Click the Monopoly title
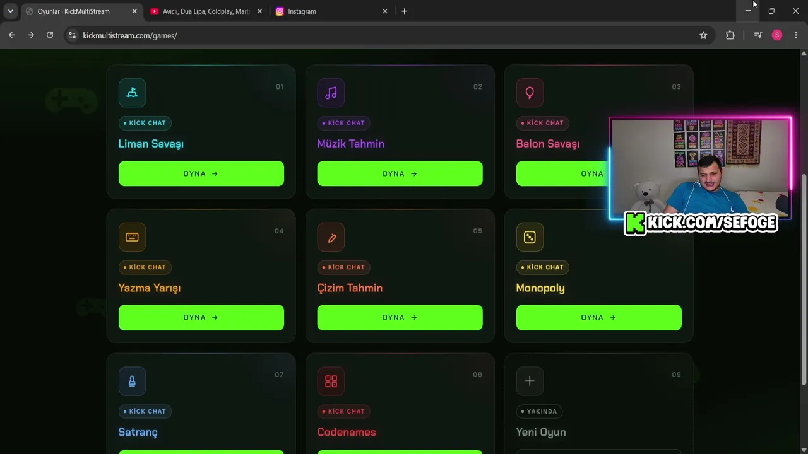808x454 pixels. [x=540, y=288]
